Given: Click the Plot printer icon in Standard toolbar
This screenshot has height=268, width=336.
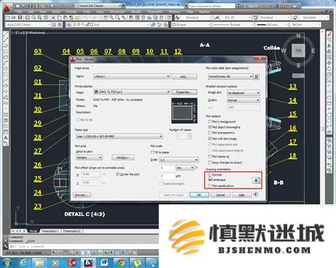Looking at the screenshot, I should pos(28,18).
